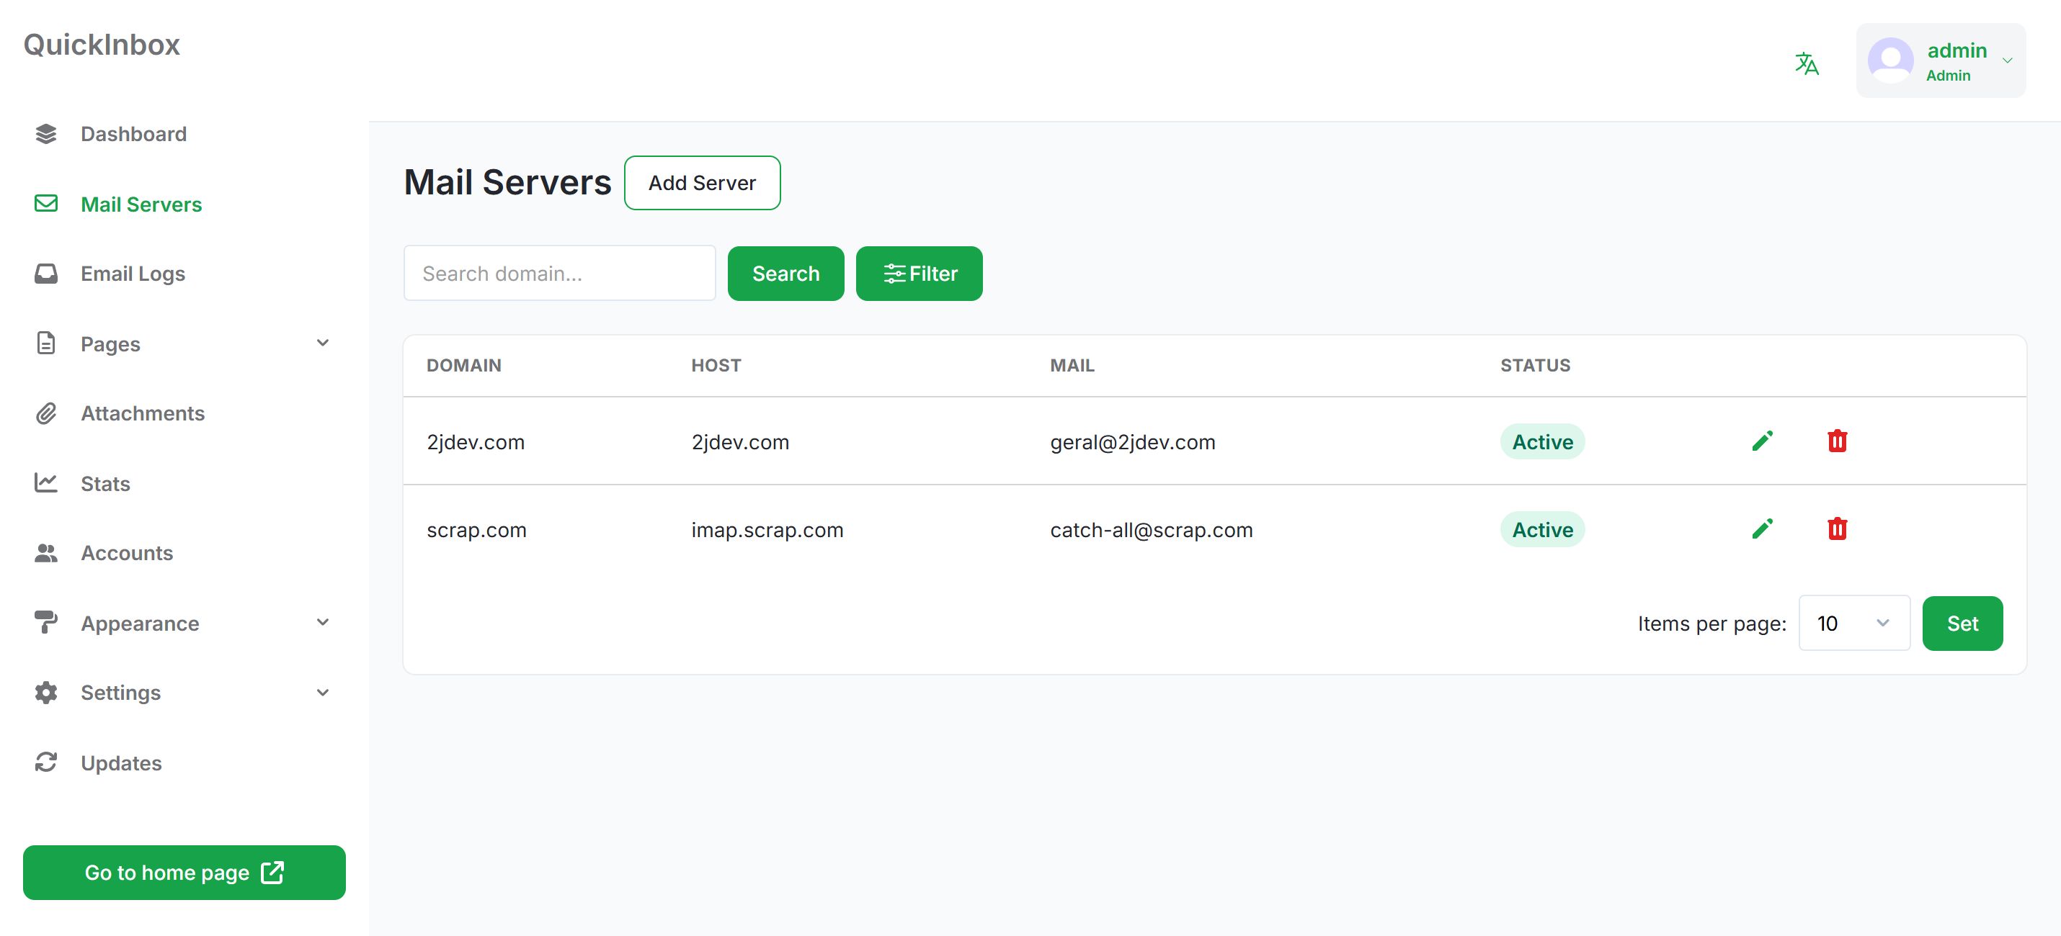Click the Updates refresh icon
Image resolution: width=2061 pixels, height=936 pixels.
46,762
